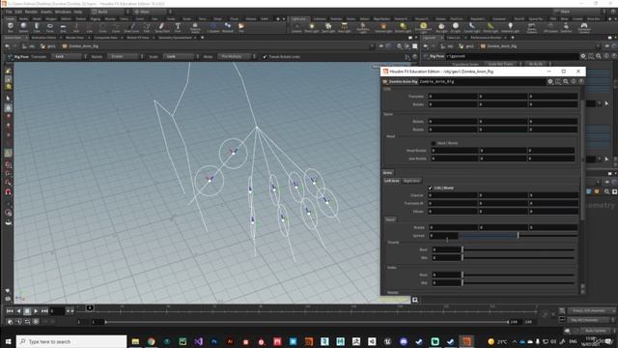Screen dimensions: 618x348
Task: Open the Build desktop dropdown
Action: click(x=109, y=12)
